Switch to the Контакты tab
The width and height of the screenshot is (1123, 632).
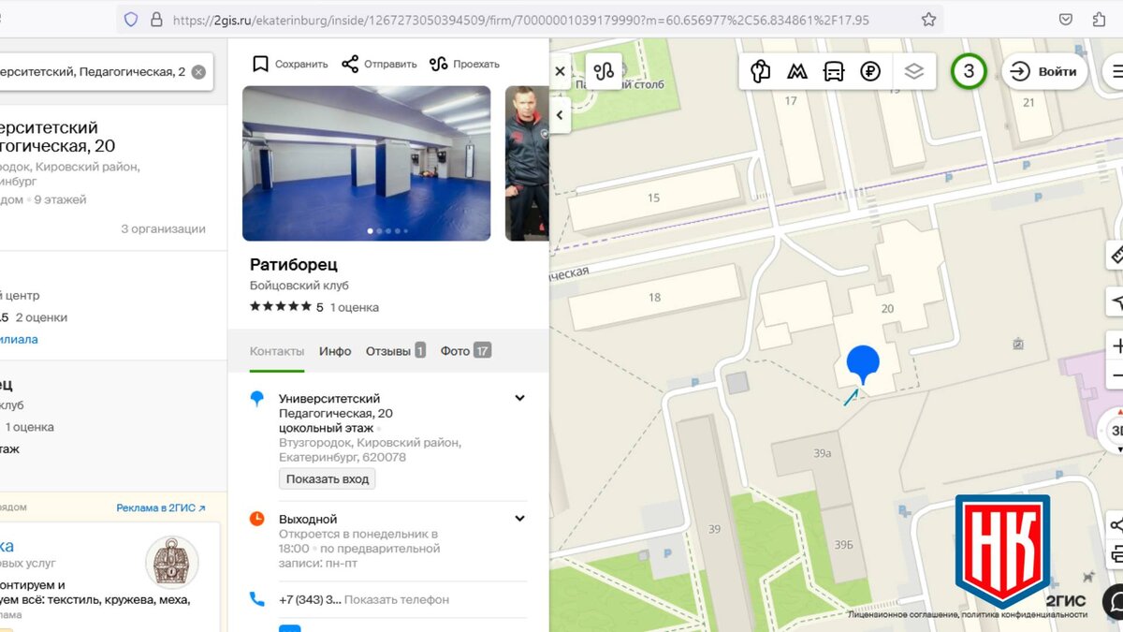[277, 351]
